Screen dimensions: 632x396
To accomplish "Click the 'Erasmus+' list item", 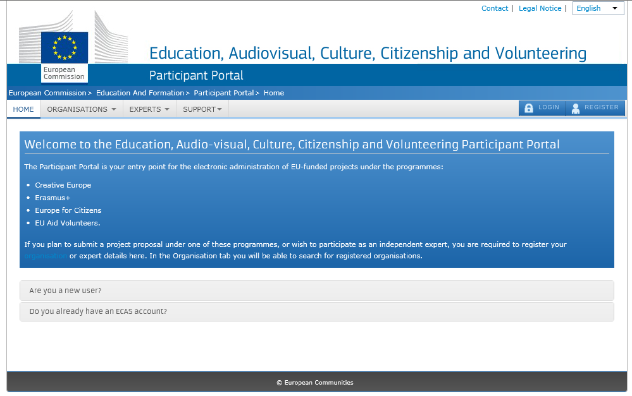I will (53, 198).
